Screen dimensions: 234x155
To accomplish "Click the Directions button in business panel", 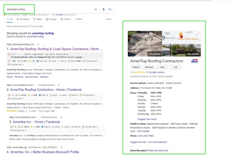I will 149,67.
